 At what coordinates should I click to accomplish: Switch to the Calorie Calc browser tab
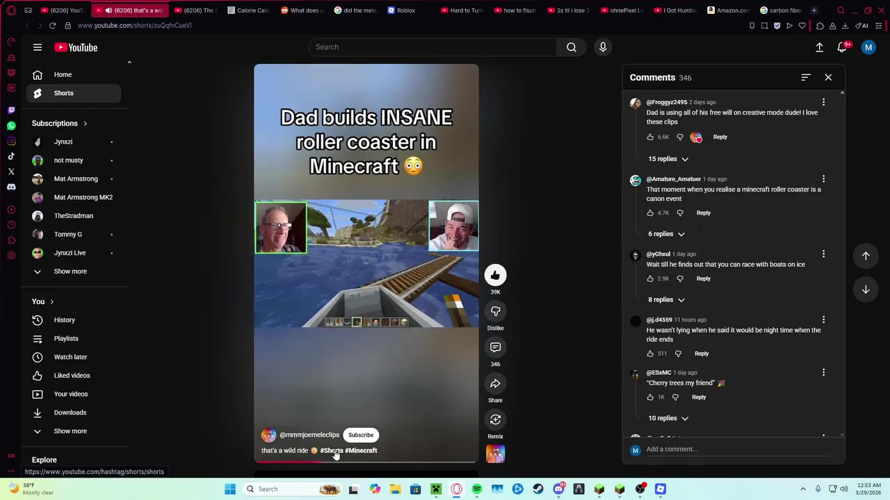tap(248, 10)
